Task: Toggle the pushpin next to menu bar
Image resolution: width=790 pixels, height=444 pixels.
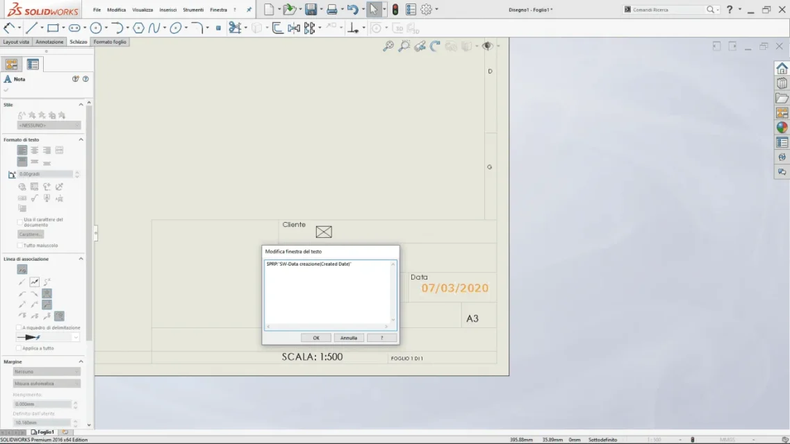Action: [x=249, y=10]
